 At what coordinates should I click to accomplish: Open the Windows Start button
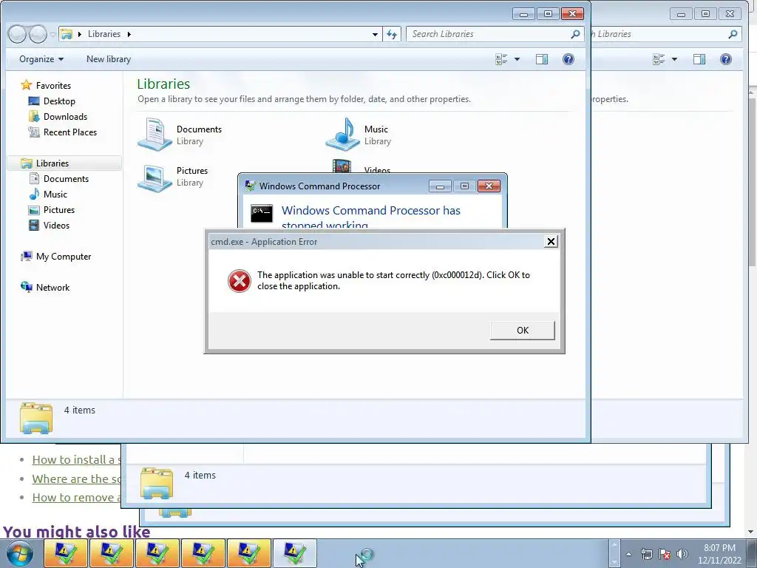click(x=20, y=553)
